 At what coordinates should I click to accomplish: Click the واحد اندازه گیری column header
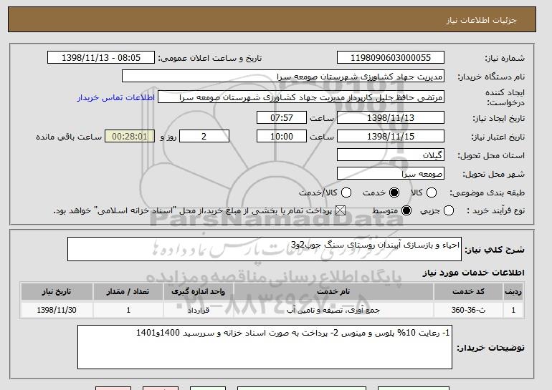pos(198,292)
